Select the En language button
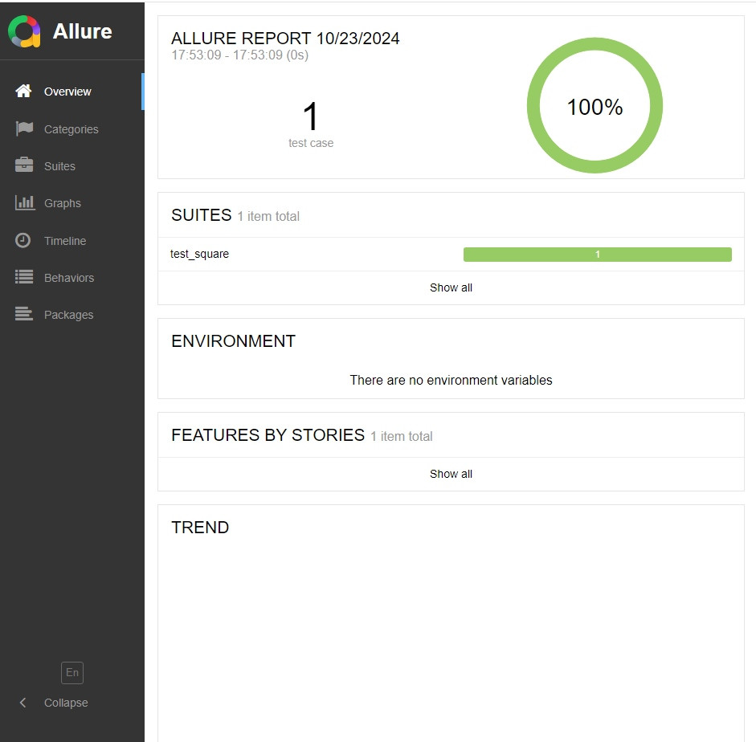 point(72,673)
